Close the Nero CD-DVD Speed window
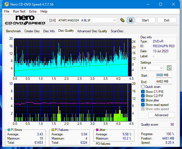The height and width of the screenshot is (149, 182). [x=173, y=4]
